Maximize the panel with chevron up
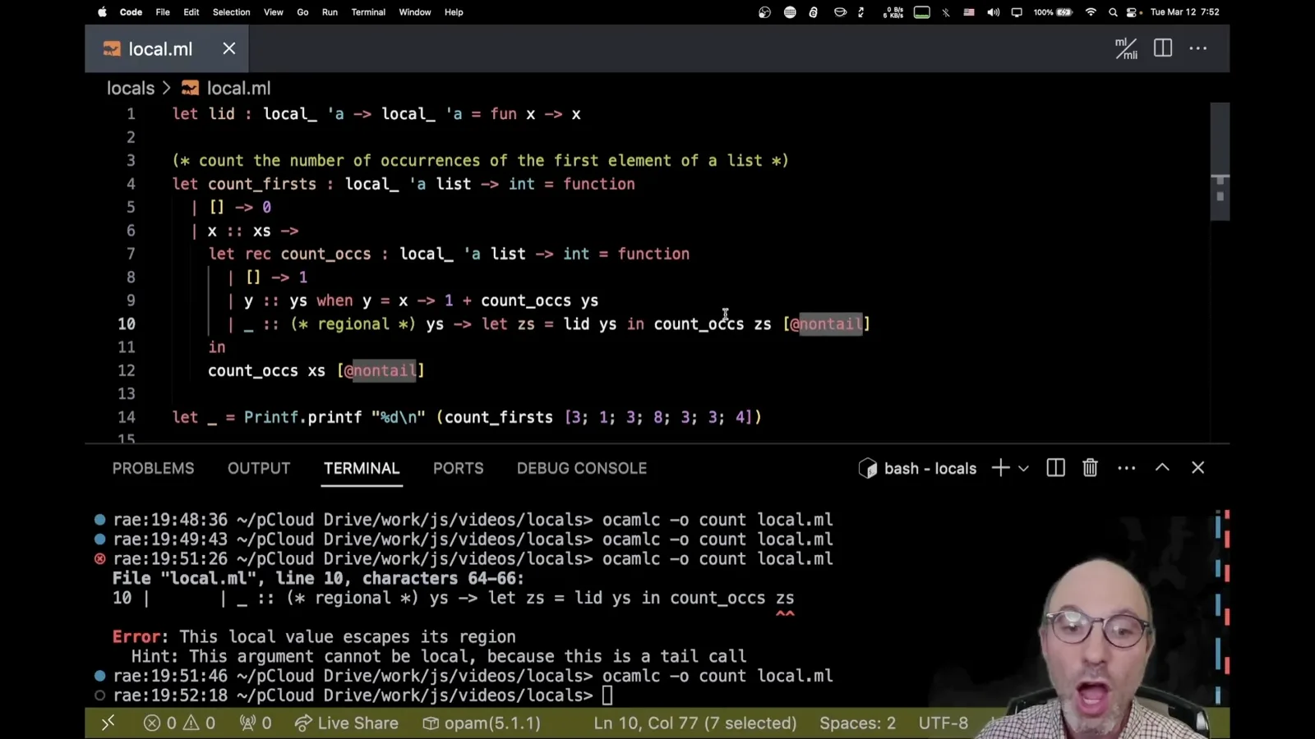Screen dimensions: 1315x739 pos(1162,467)
